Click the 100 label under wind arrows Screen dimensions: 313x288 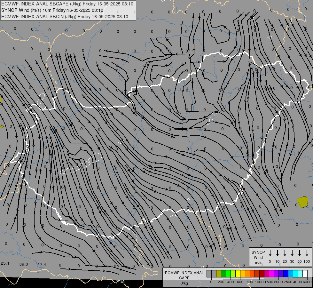coord(307,261)
